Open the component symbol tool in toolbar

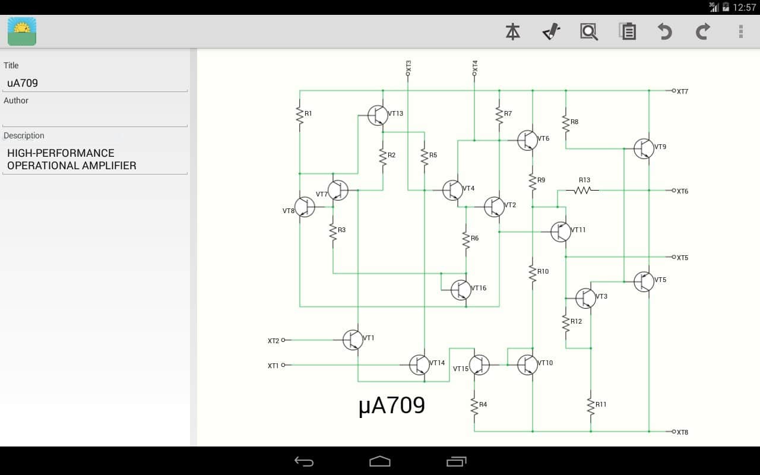tap(513, 31)
